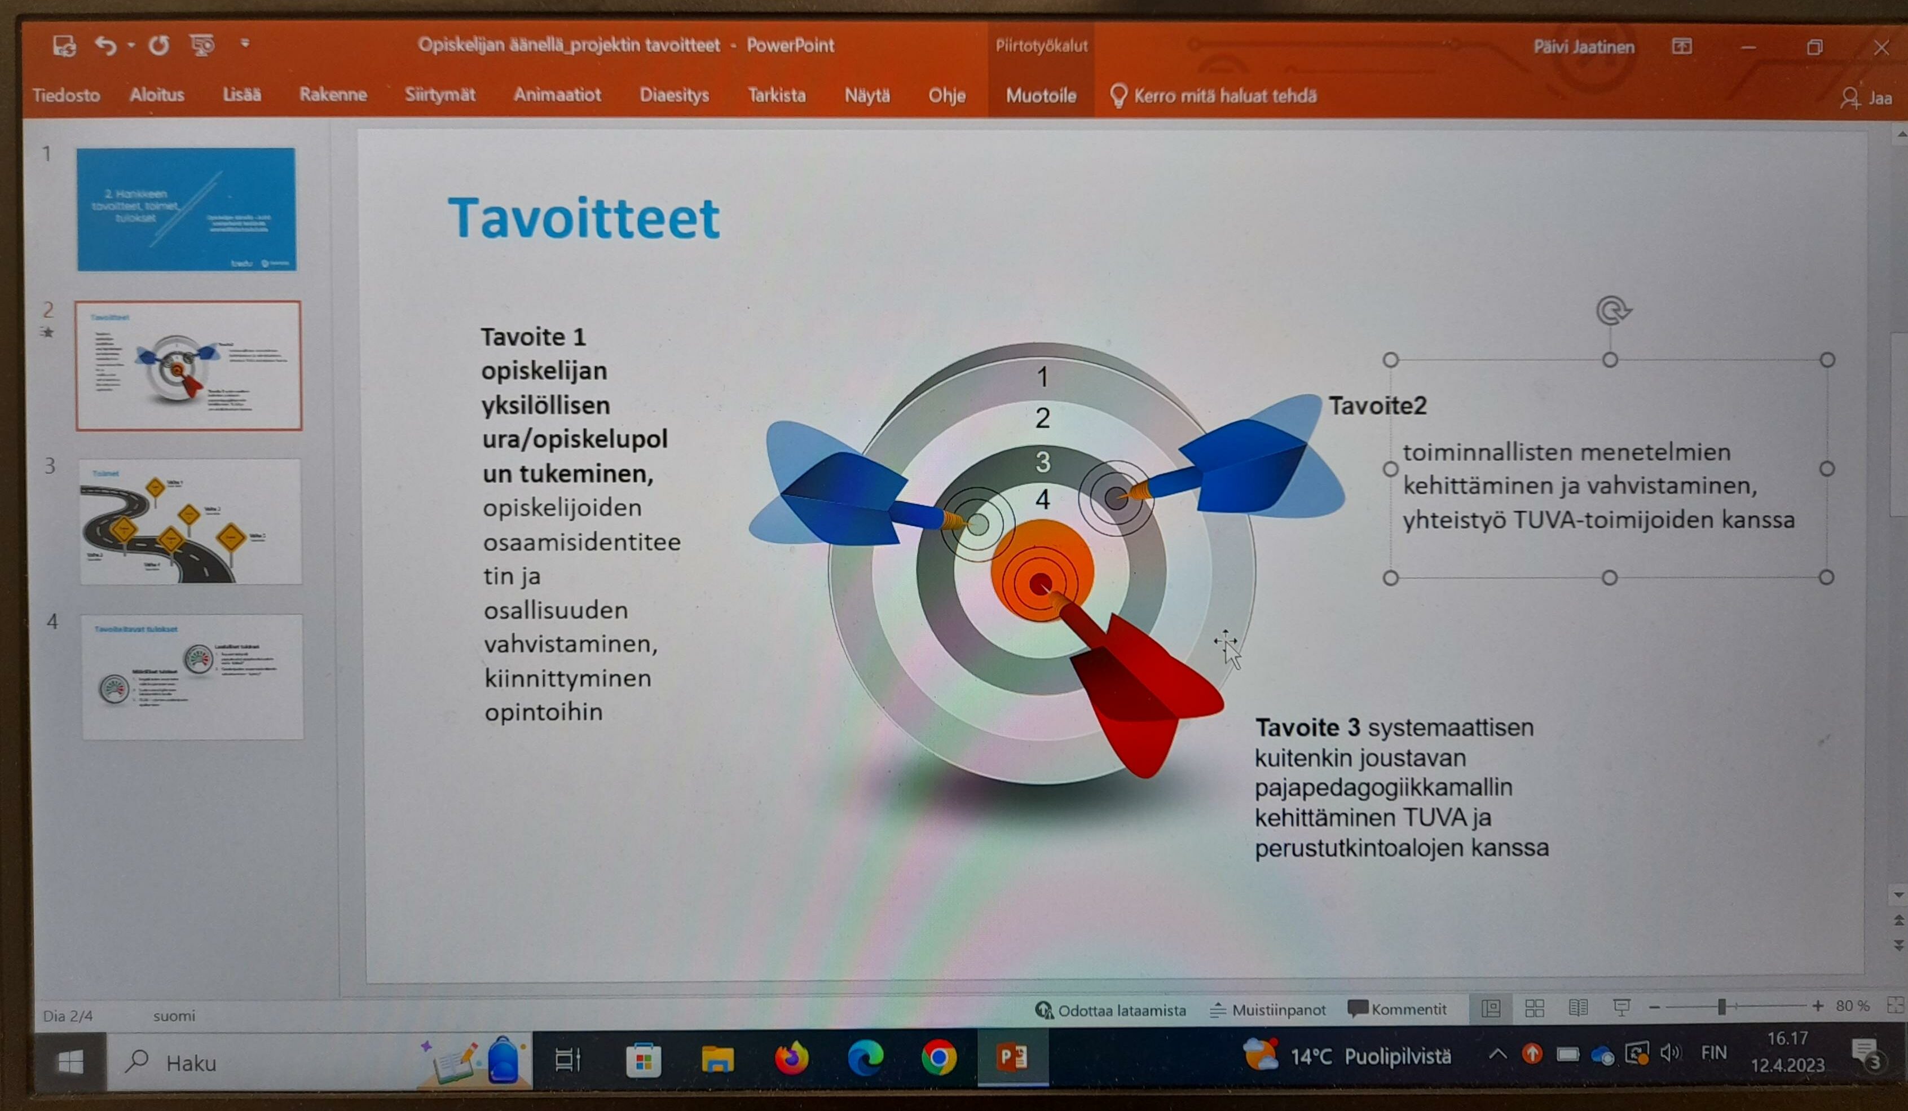Switch to the Aloitus tab
1908x1111 pixels.
(157, 95)
